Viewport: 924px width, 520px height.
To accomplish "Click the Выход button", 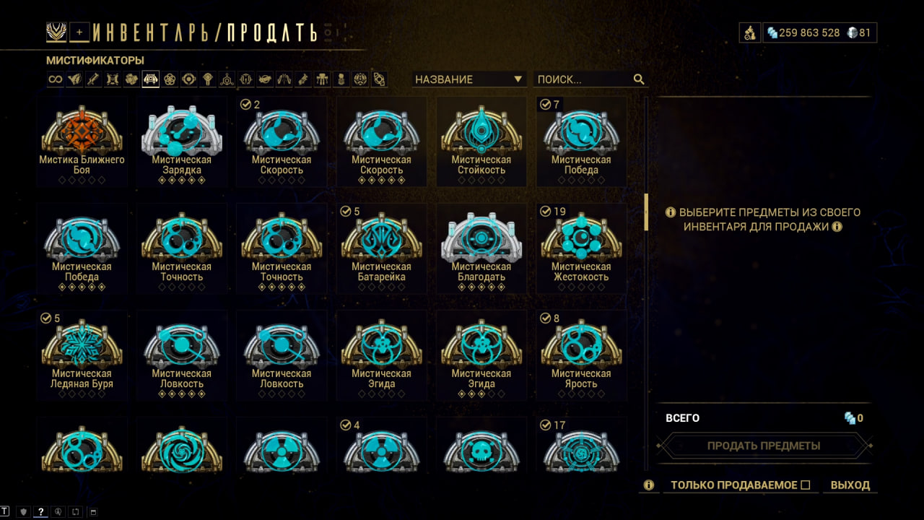I will (x=850, y=485).
